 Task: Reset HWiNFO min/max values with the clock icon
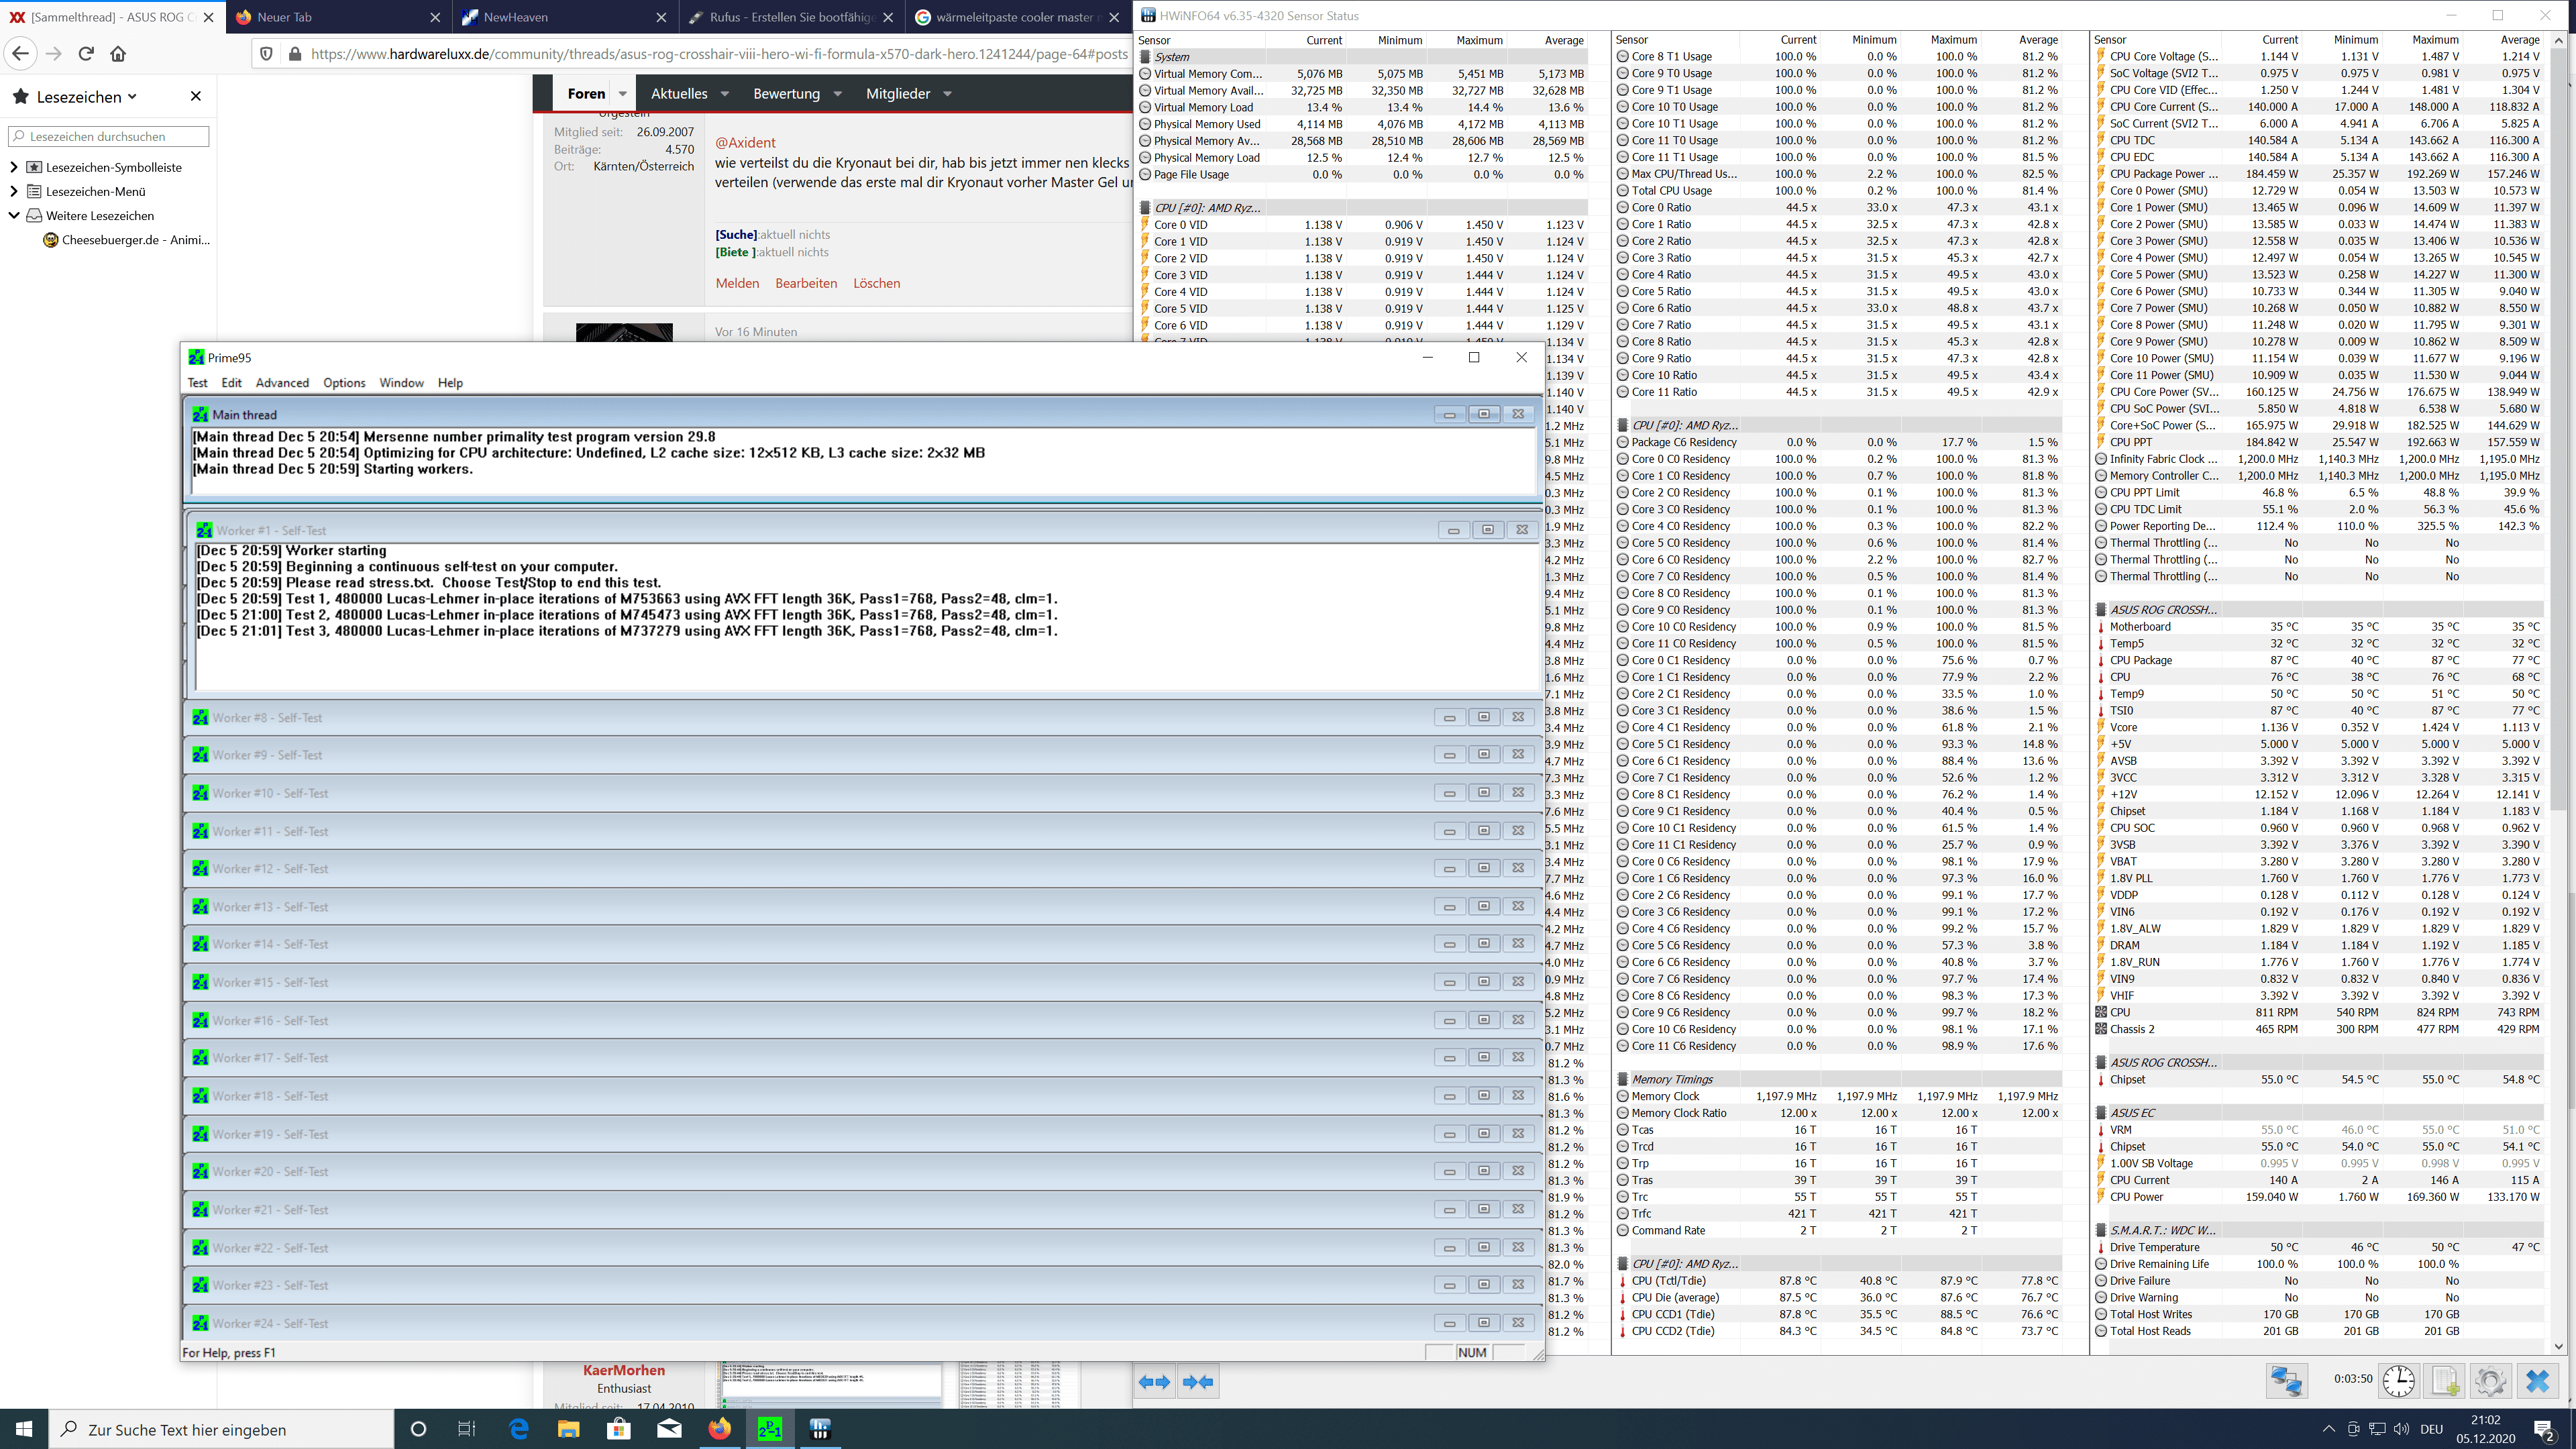2398,1381
